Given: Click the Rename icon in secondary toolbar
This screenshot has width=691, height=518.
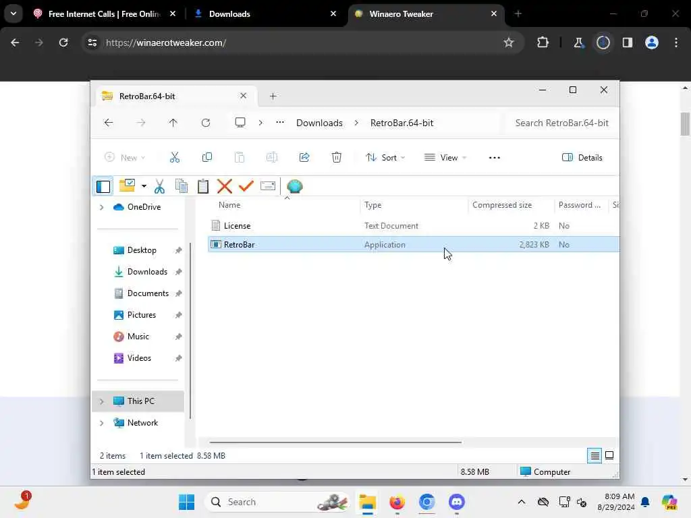Looking at the screenshot, I should click(x=267, y=186).
